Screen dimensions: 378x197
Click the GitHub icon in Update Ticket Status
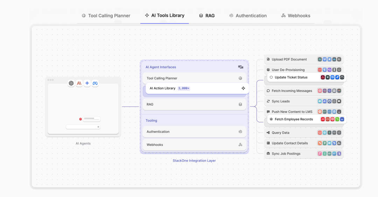pos(342,77)
